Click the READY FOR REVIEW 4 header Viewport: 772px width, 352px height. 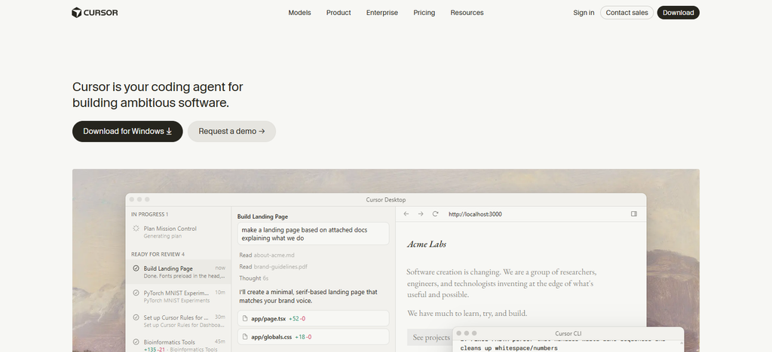point(158,254)
